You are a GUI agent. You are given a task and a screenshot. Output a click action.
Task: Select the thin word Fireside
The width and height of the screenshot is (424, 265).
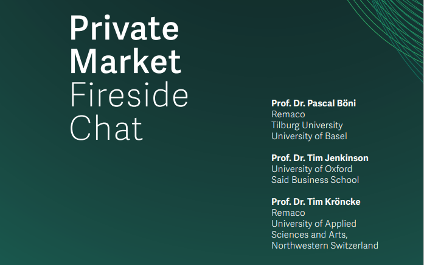[x=129, y=95]
